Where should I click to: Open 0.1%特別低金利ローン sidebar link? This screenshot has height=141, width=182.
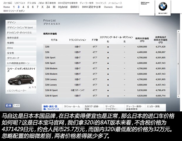tap(18, 63)
